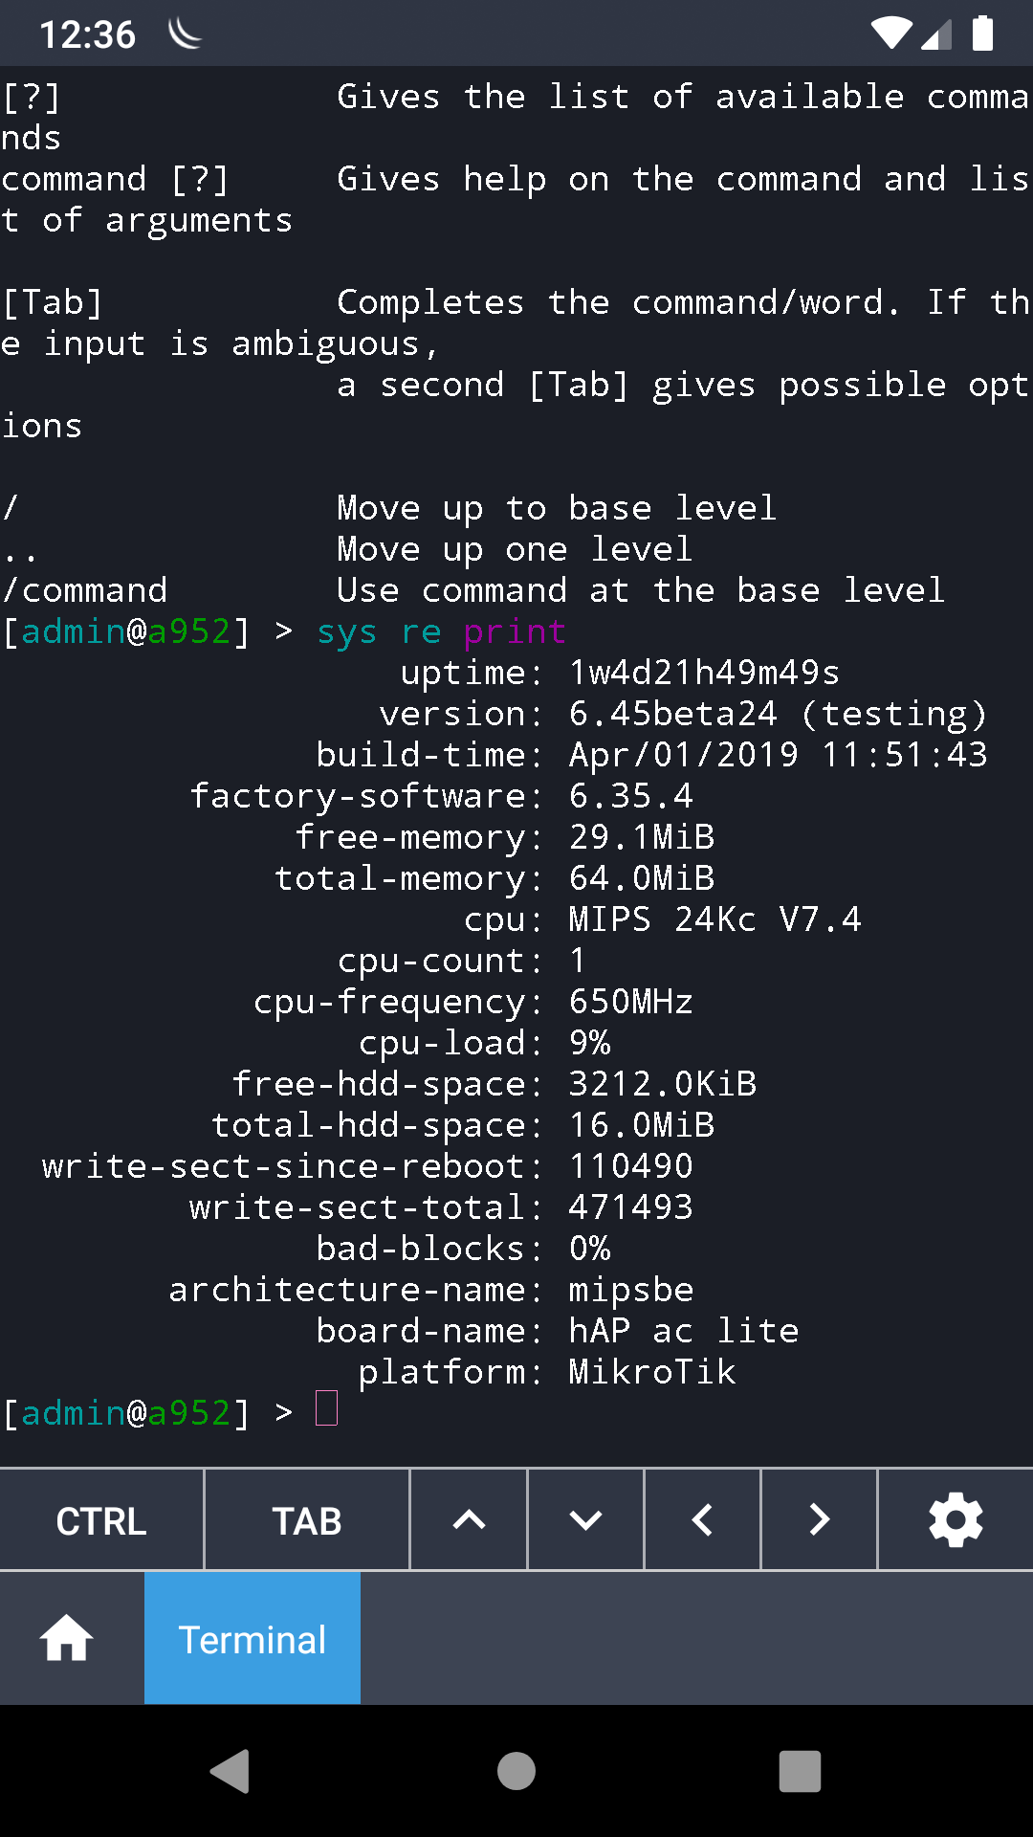This screenshot has width=1033, height=1837.
Task: Open terminal settings gear icon
Action: coord(956,1520)
